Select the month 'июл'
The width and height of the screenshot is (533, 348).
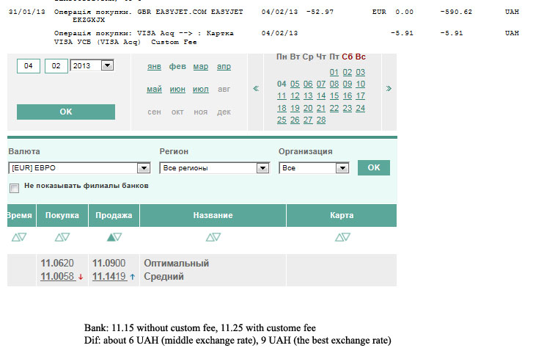(x=200, y=89)
